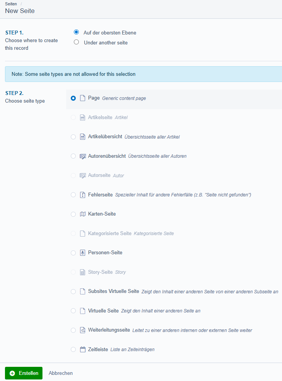Screen dimensions: 282x381
Task: Choose the Karten-Seite radio button
Action: (x=73, y=214)
